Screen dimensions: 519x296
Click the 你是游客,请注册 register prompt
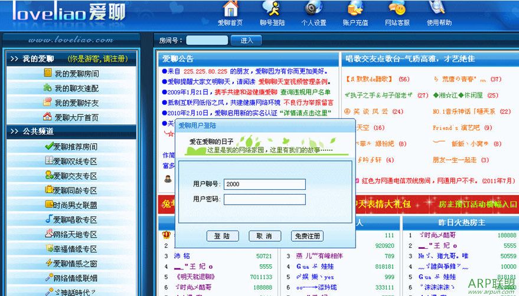click(x=97, y=59)
